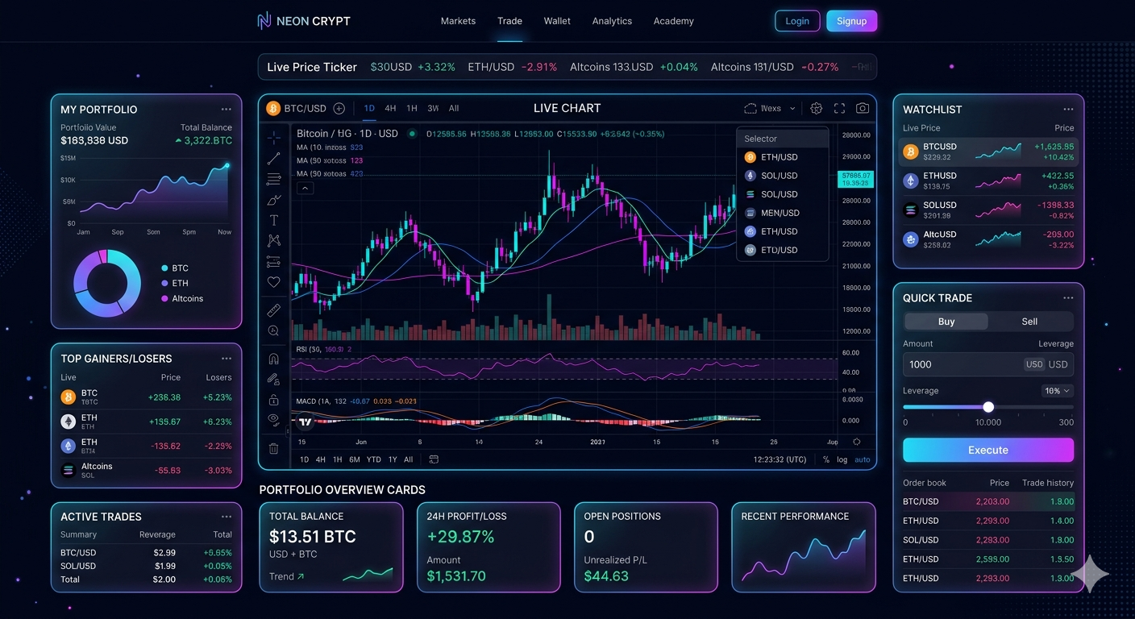Collapse the indicator legend chevron
The width and height of the screenshot is (1135, 619).
coord(306,189)
